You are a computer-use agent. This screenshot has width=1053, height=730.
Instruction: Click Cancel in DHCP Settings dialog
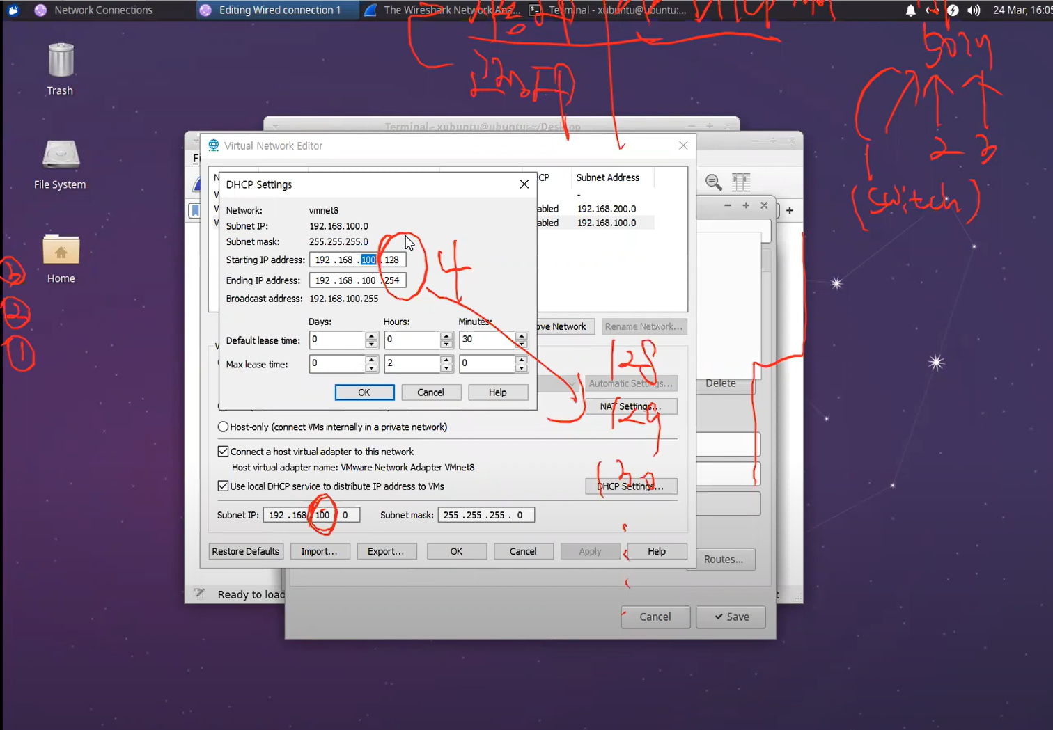[430, 392]
